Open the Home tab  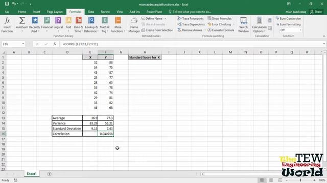22,12
